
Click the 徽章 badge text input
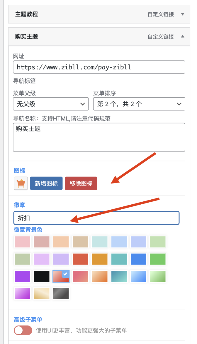(96, 218)
